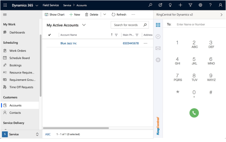Open the task flow target icon
Image resolution: width=226 pixels, height=142 pixels.
click(160, 5)
